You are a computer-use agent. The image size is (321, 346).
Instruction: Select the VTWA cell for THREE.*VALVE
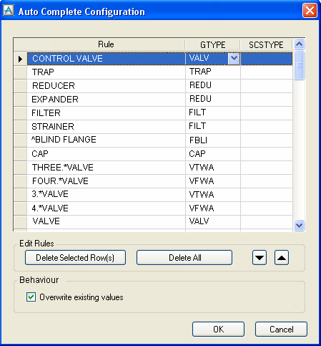click(x=213, y=168)
